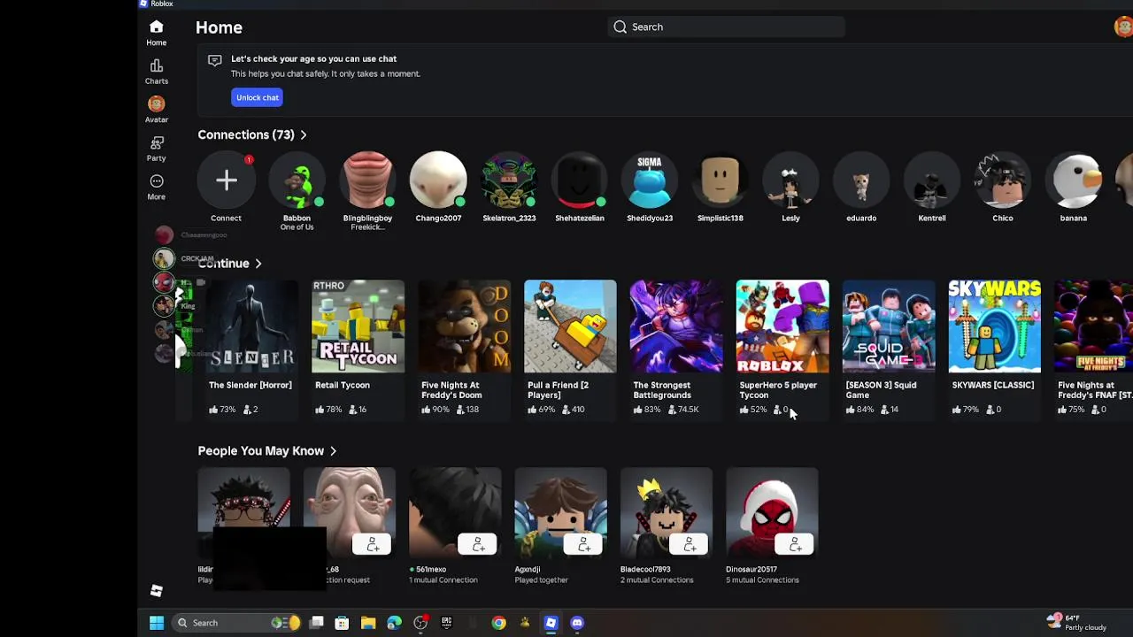
Task: Launch Microsoft Edge from taskbar
Action: pyautogui.click(x=394, y=623)
